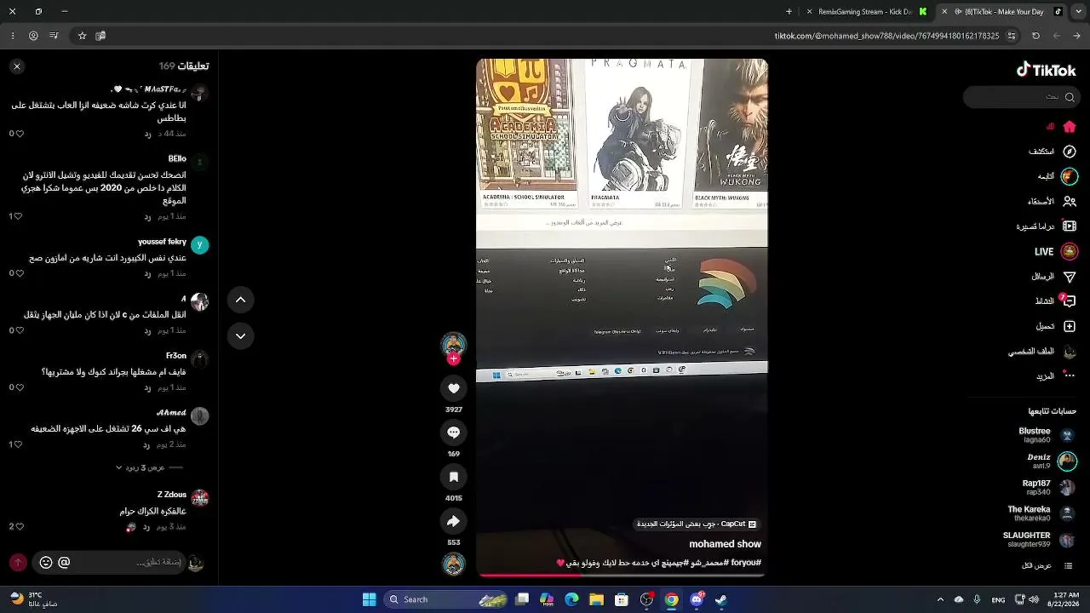Screen dimensions: 1090x613
Task: Open the spinning sound disc below share
Action: (454, 564)
